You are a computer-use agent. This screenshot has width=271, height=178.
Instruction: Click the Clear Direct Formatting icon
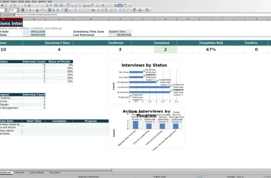click(29, 6)
